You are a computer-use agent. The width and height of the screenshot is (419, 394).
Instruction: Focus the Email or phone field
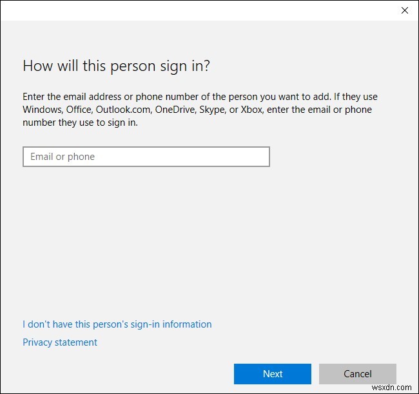click(146, 157)
